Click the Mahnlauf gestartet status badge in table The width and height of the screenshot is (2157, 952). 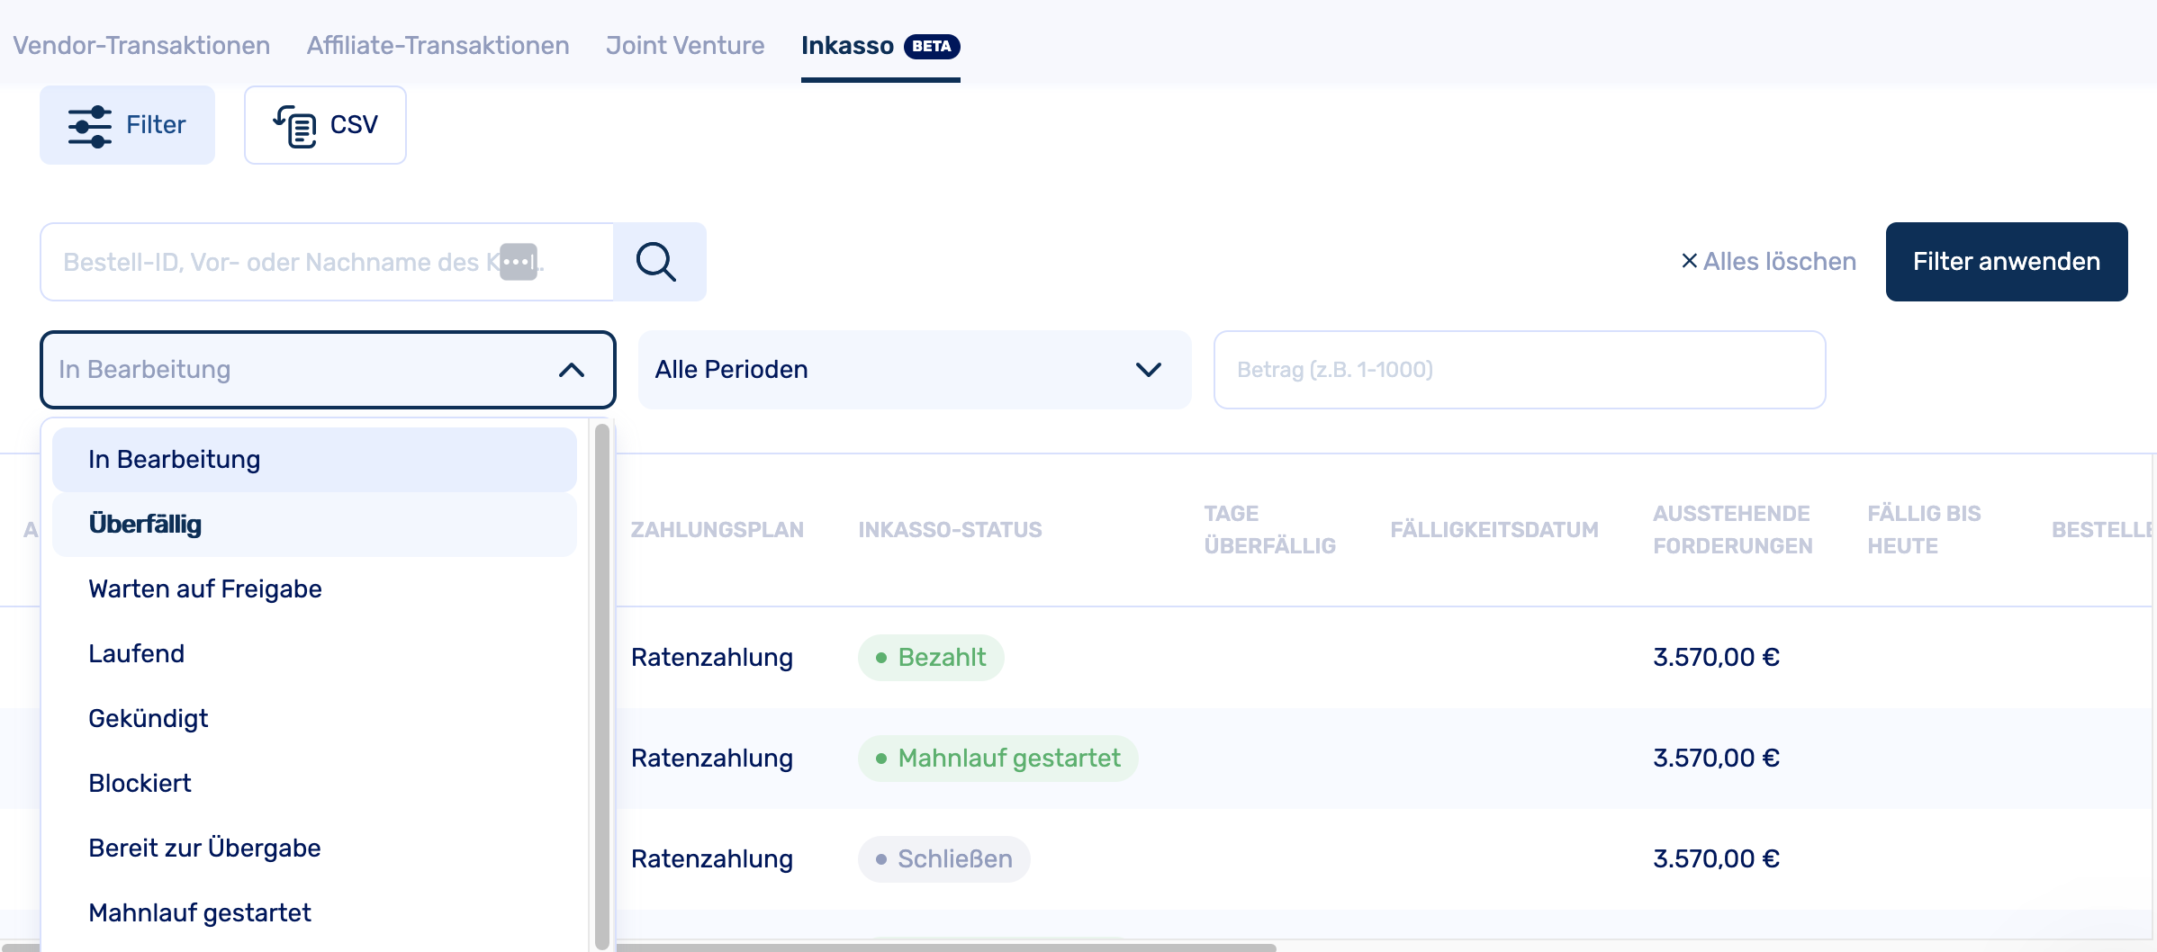[x=997, y=759]
